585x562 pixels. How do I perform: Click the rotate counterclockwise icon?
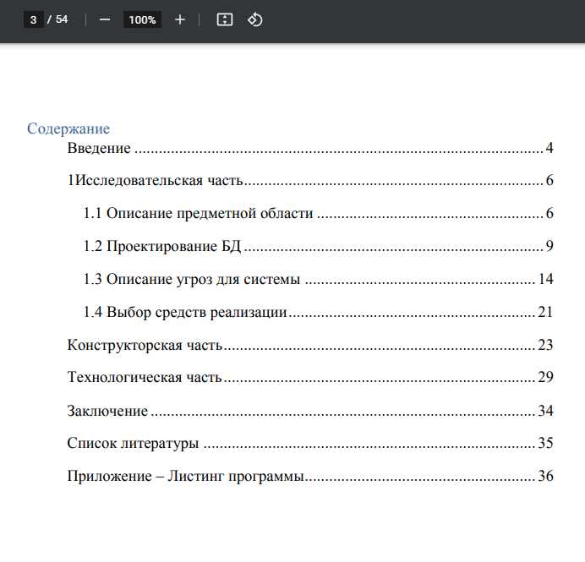(x=254, y=19)
